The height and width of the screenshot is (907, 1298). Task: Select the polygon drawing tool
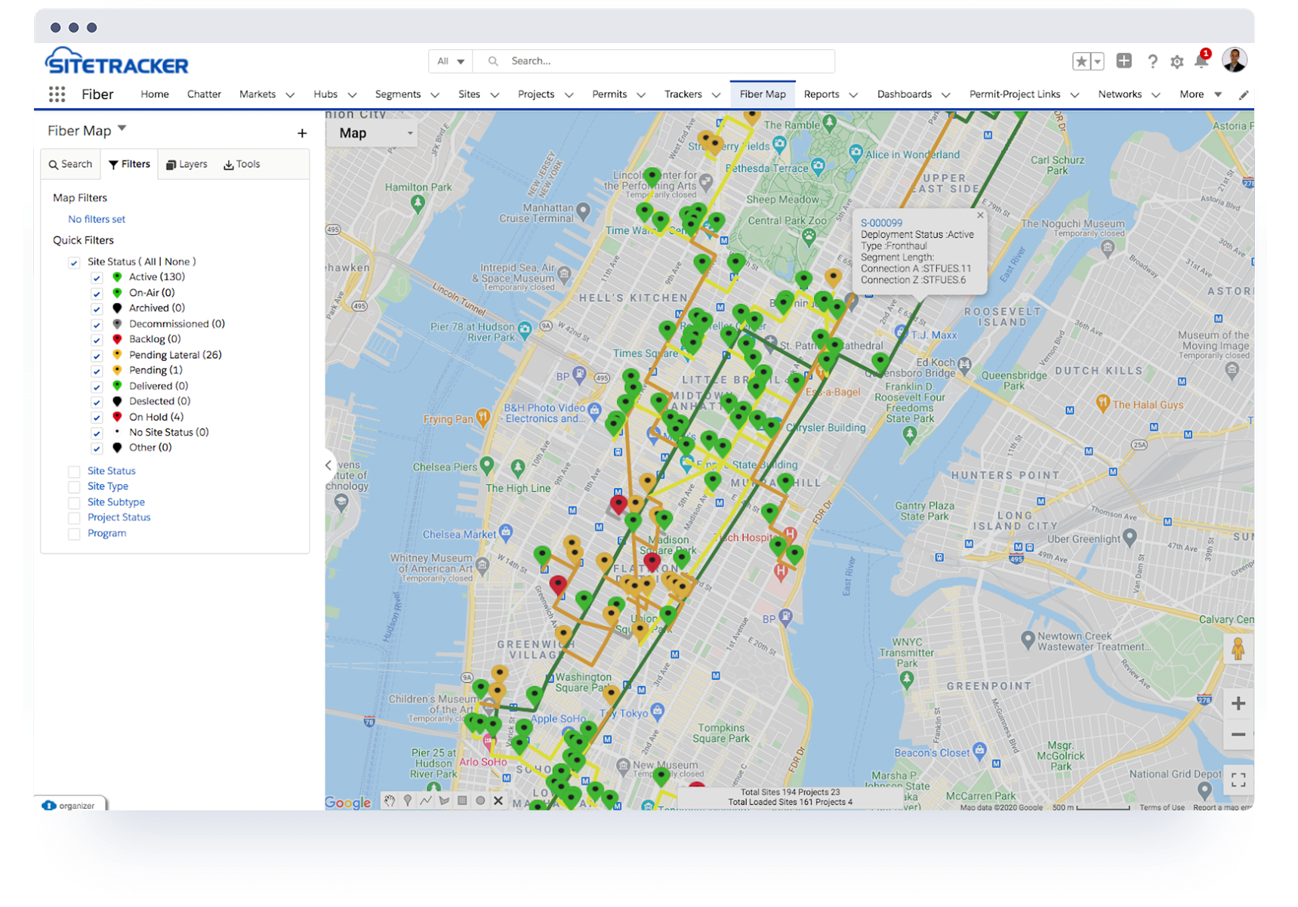444,801
